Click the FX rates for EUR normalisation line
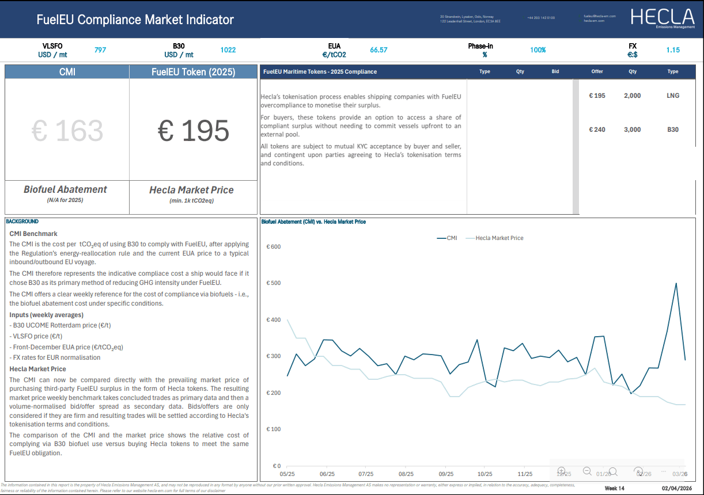Image resolution: width=704 pixels, height=495 pixels. [x=55, y=357]
